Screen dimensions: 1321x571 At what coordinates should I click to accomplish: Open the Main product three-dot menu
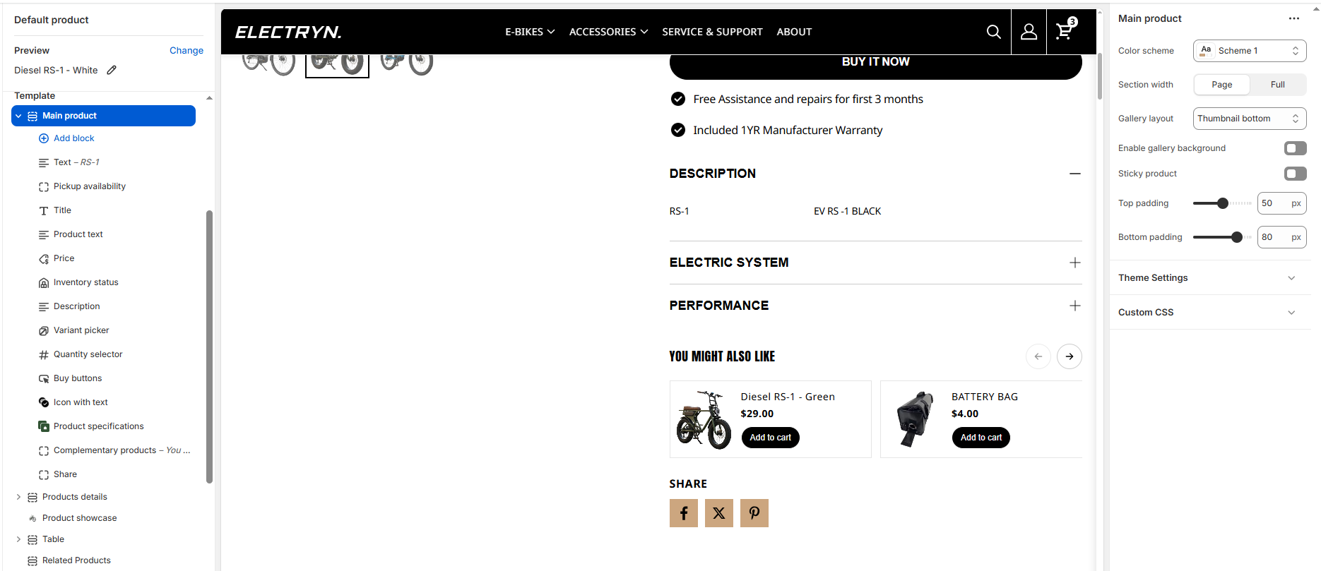pos(1293,19)
